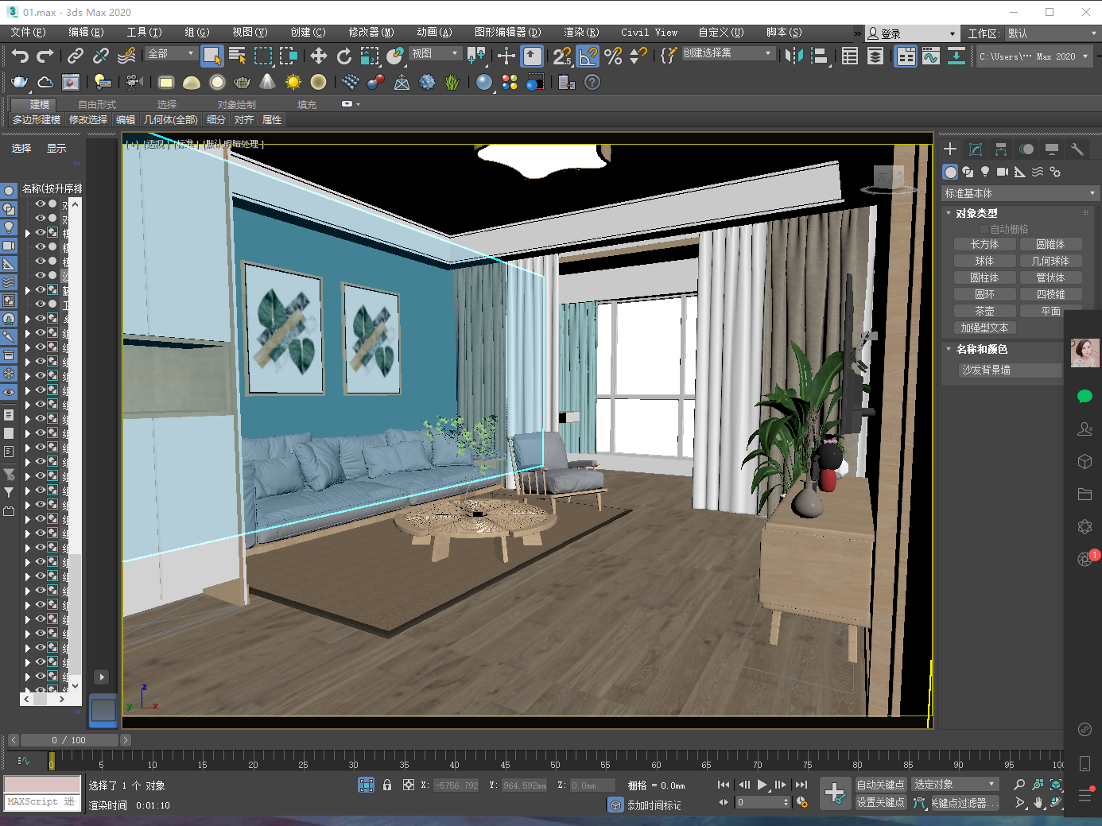1102x826 pixels.
Task: Click the pink color swatch left of the status bar
Action: click(x=42, y=784)
